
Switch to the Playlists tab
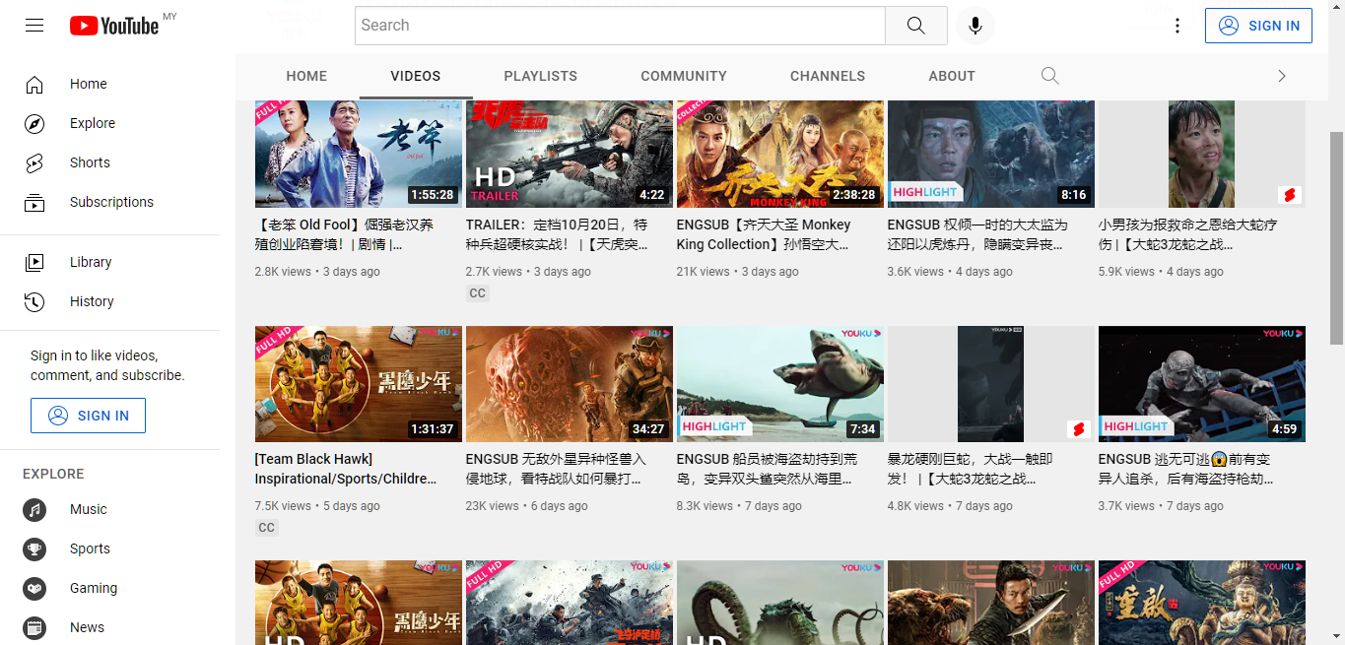point(540,76)
